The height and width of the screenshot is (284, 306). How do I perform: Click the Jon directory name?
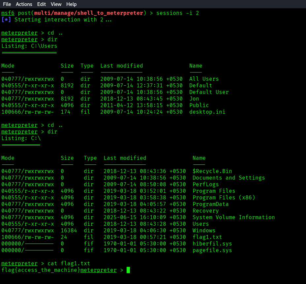coord(194,99)
